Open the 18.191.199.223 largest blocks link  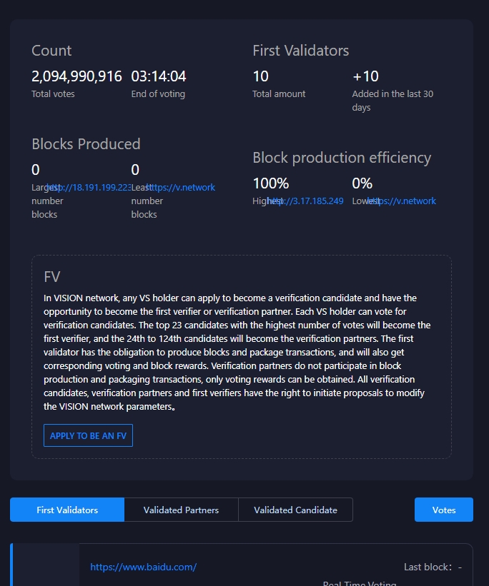[89, 188]
